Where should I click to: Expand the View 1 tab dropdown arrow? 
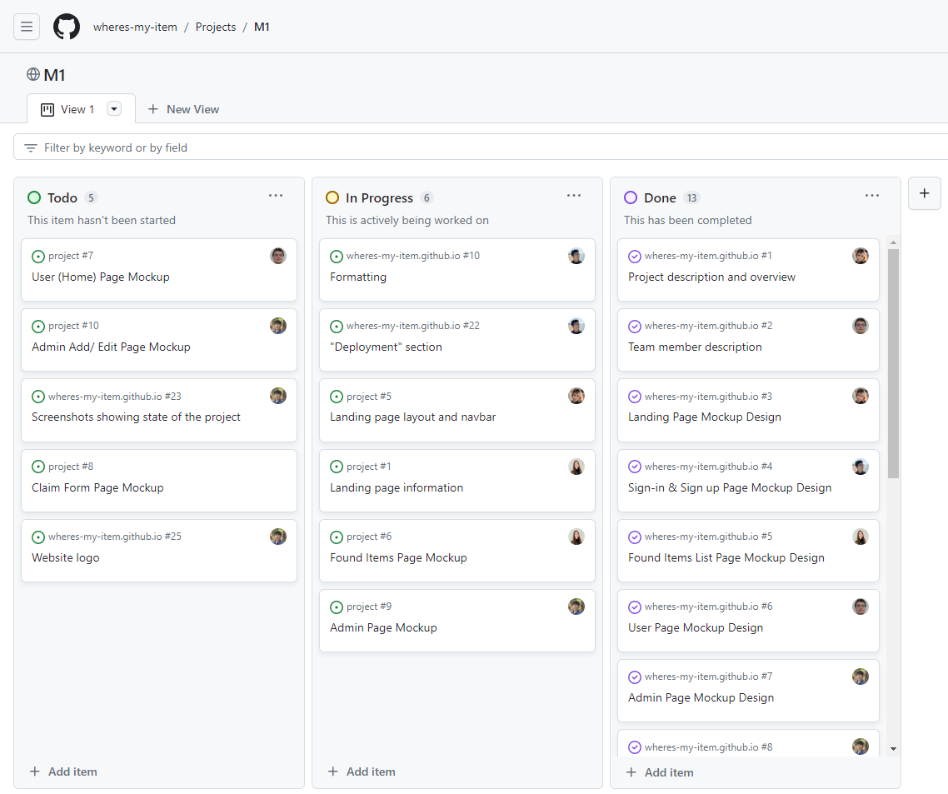(x=114, y=109)
